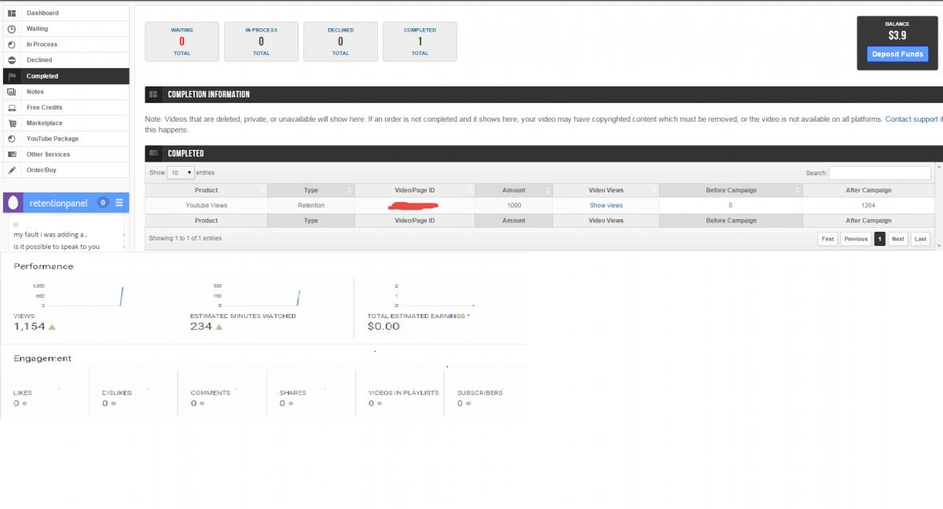Click the Deposit Funds button
Image resolution: width=943 pixels, height=509 pixels.
click(897, 54)
